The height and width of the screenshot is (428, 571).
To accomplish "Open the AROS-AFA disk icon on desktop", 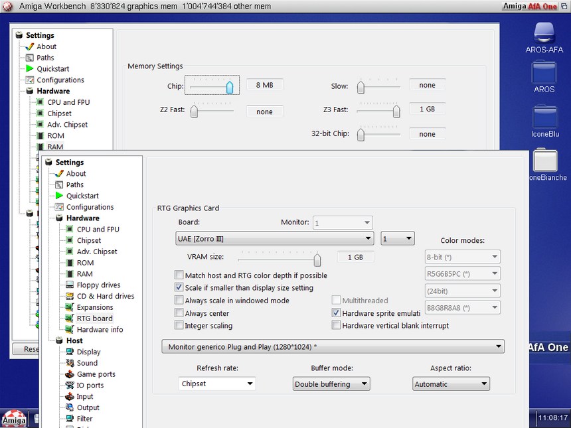I will [546, 32].
